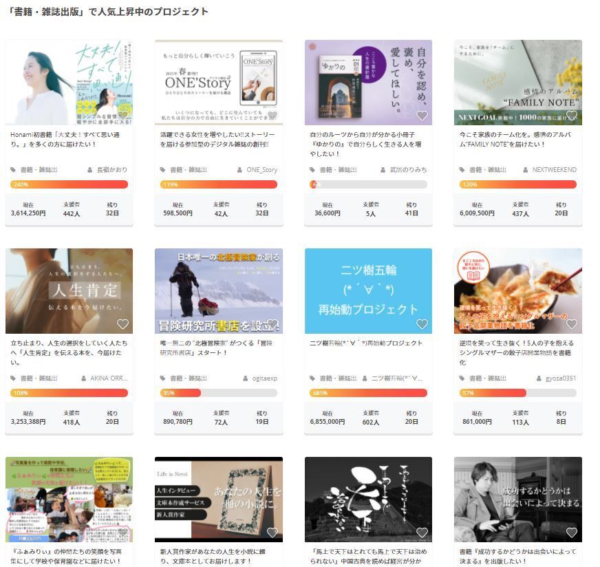Image resolution: width=600 pixels, height=567 pixels.
Task: Tap the heart on FAMILY NOTE card
Action: click(571, 116)
